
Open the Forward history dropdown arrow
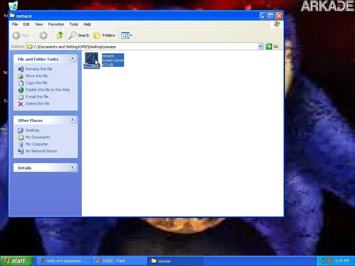click(51, 35)
